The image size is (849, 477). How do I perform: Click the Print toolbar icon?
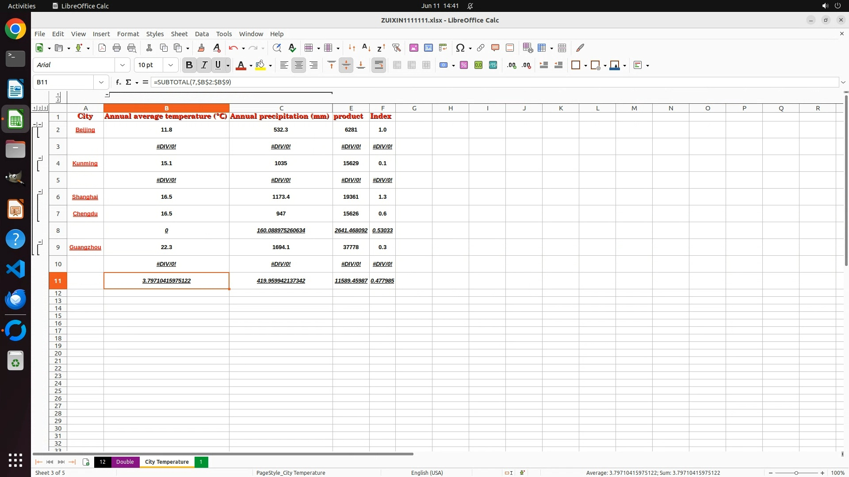tap(117, 48)
